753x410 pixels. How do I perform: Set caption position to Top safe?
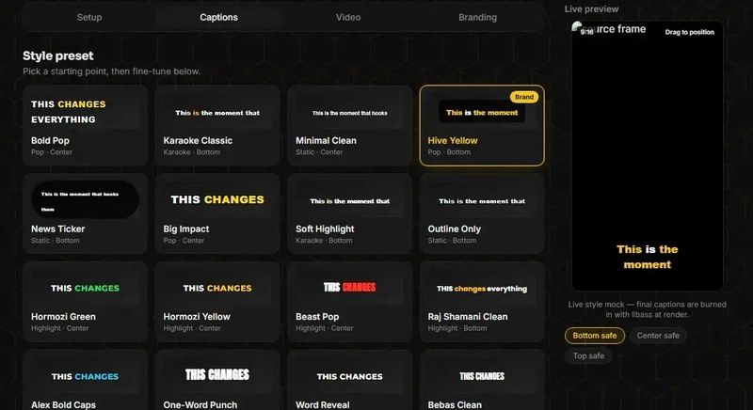click(x=588, y=355)
